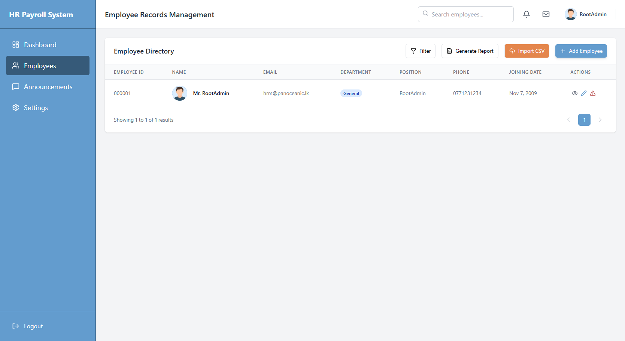Select the General department badge
Viewport: 625px width, 341px height.
351,93
